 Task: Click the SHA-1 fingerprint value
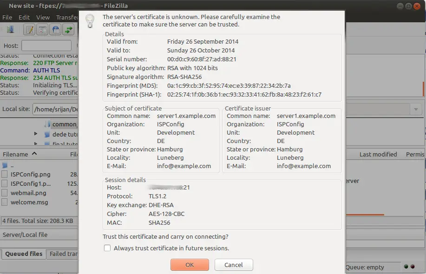[244, 94]
